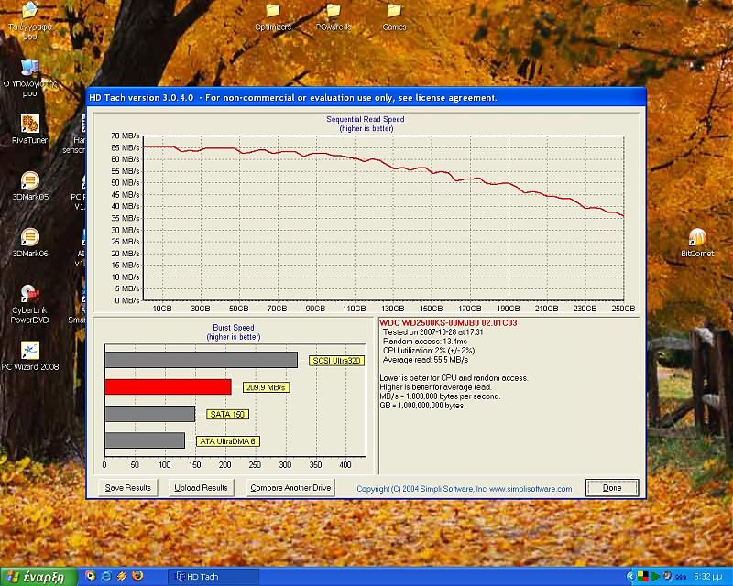Click the Random access 13.4ms text
This screenshot has width=733, height=586.
[425, 342]
